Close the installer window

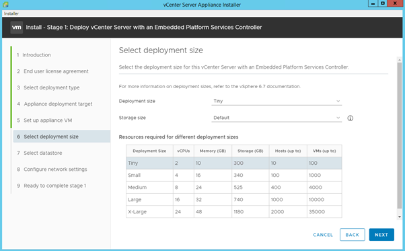395,3
